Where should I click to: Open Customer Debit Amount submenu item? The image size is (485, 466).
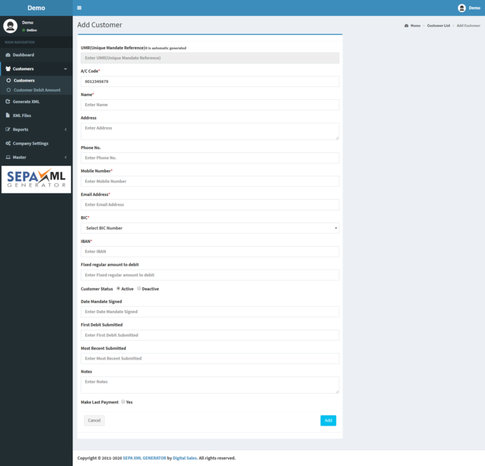click(x=37, y=90)
